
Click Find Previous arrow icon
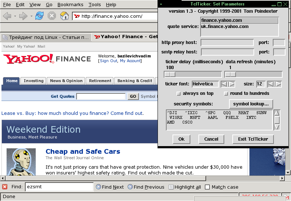click(130, 187)
